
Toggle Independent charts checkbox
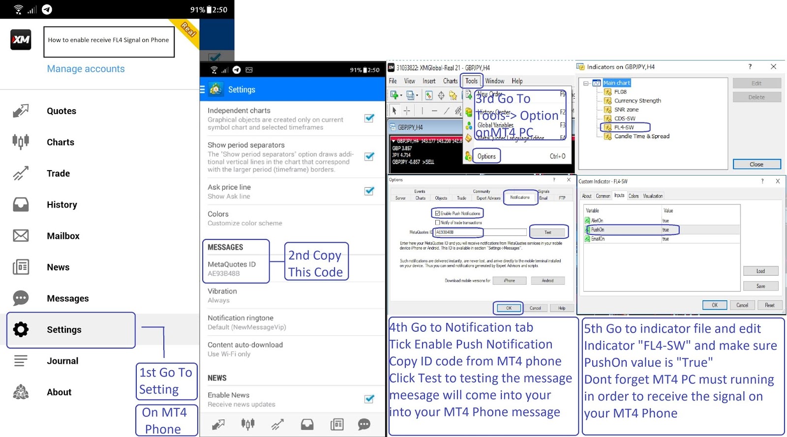tap(369, 118)
